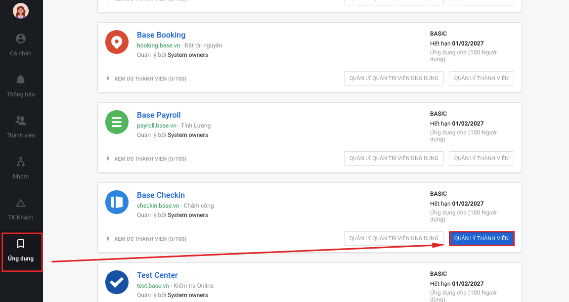The height and width of the screenshot is (302, 569).
Task: Open the TK Khách guest accounts section
Action: pyautogui.click(x=21, y=209)
